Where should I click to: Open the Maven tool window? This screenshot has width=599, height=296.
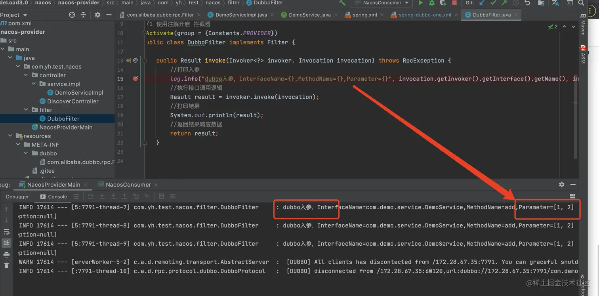click(x=583, y=25)
